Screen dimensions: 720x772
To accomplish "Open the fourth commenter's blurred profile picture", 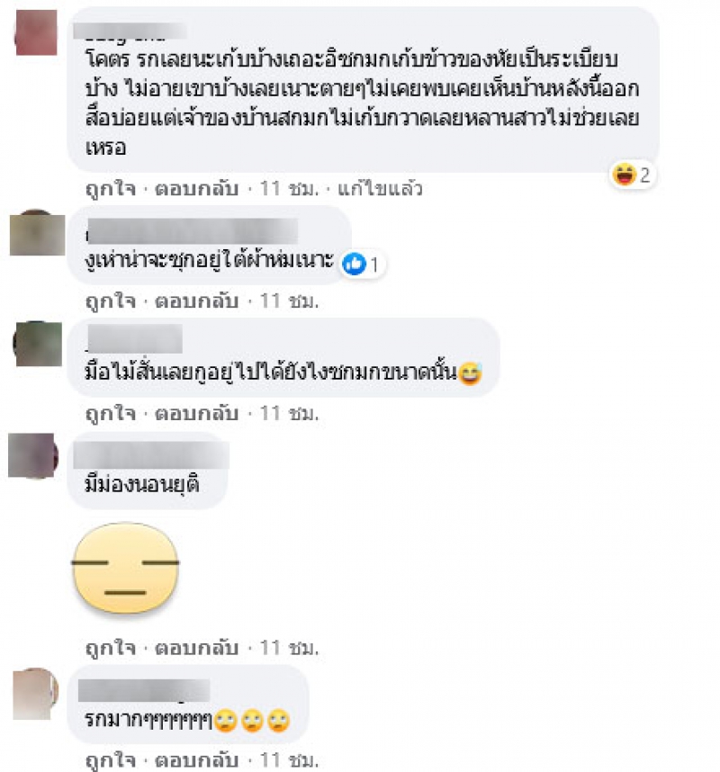I will pos(33,456).
